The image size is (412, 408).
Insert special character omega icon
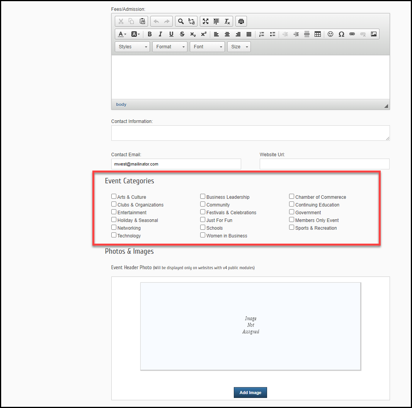pos(341,34)
